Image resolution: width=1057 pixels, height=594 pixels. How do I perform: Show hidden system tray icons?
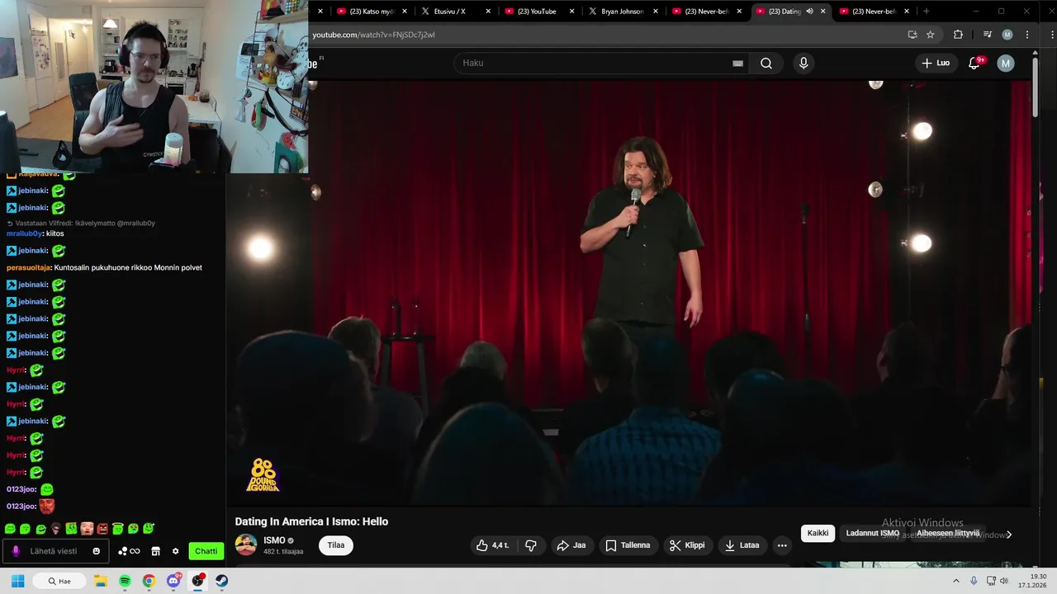[956, 581]
